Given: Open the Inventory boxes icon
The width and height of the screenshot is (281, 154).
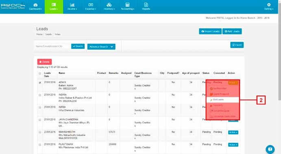Looking at the screenshot, I should pyautogui.click(x=109, y=5).
